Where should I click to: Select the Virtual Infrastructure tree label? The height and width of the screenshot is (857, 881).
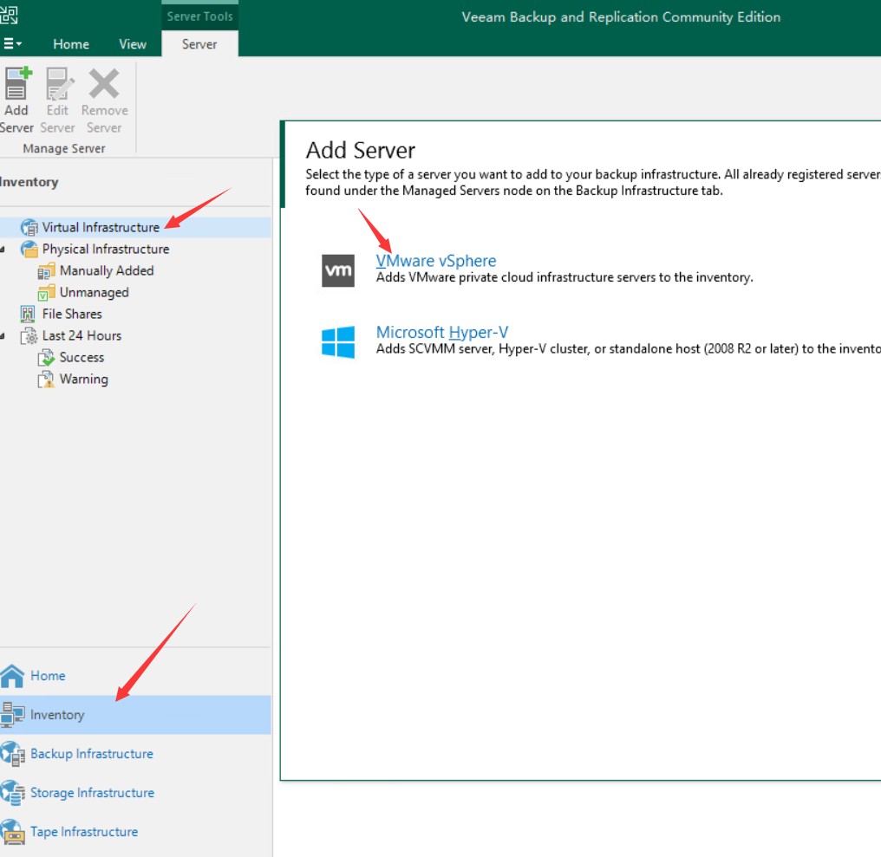tap(101, 227)
